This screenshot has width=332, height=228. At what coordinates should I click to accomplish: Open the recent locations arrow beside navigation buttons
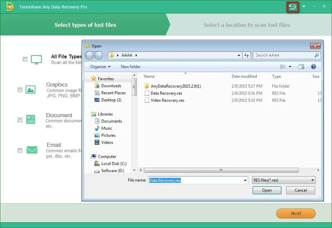(105, 56)
